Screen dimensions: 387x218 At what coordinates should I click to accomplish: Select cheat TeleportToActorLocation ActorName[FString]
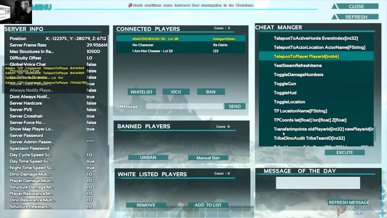(316, 47)
